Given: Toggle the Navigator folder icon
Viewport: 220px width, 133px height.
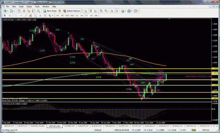Looking at the screenshot, I should 29,11.
